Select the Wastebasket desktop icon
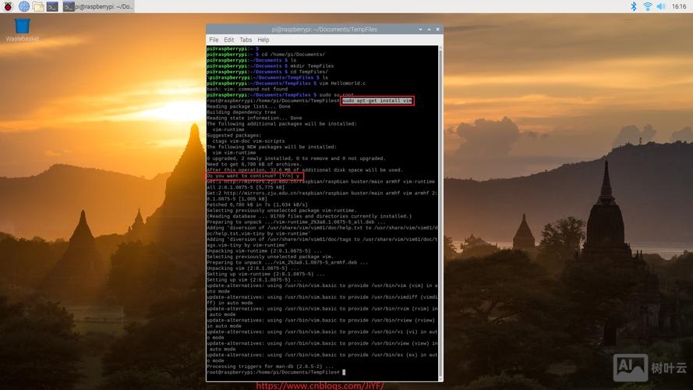 pos(22,28)
